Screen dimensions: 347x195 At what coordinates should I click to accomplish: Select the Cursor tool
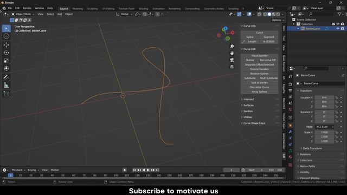point(6,36)
